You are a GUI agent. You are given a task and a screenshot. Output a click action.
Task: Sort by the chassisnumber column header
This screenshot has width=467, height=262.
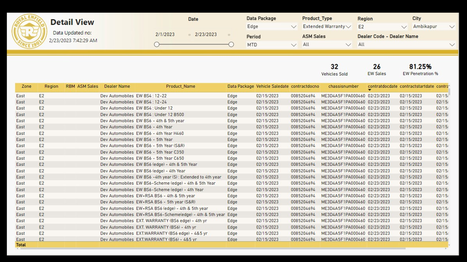(343, 86)
